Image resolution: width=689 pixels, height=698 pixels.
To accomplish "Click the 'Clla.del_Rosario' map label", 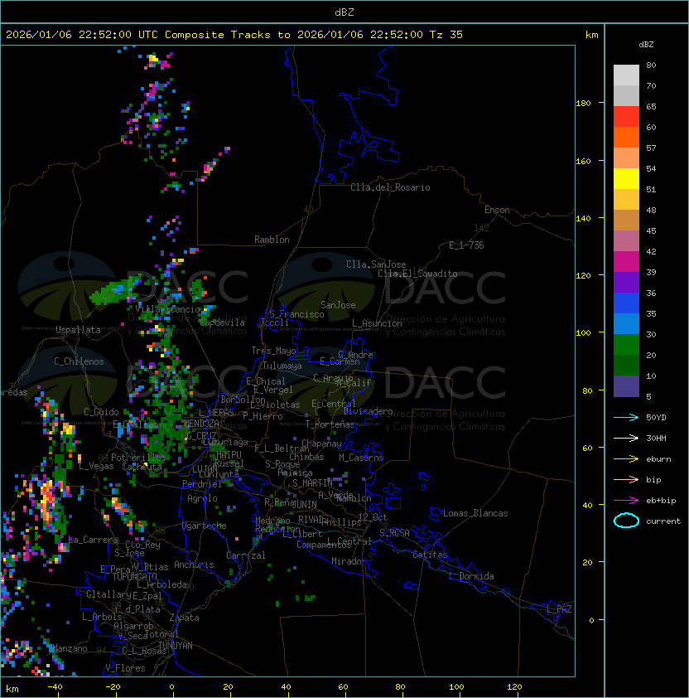I will pyautogui.click(x=390, y=187).
